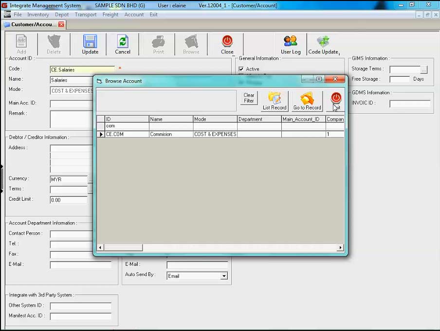440x331 pixels.
Task: Open the Inventory menu
Action: (38, 14)
